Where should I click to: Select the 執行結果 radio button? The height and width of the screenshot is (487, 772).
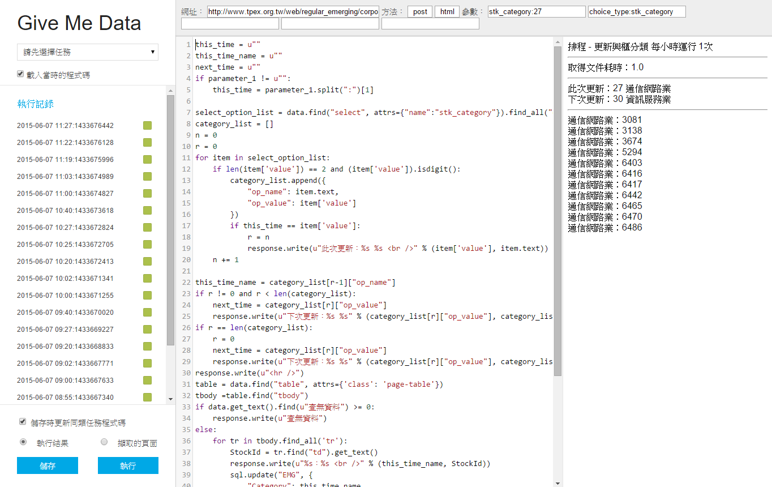click(23, 442)
